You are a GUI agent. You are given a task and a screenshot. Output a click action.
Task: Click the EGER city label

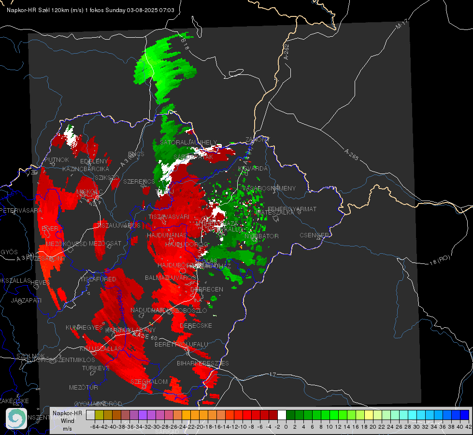[x=50, y=229]
